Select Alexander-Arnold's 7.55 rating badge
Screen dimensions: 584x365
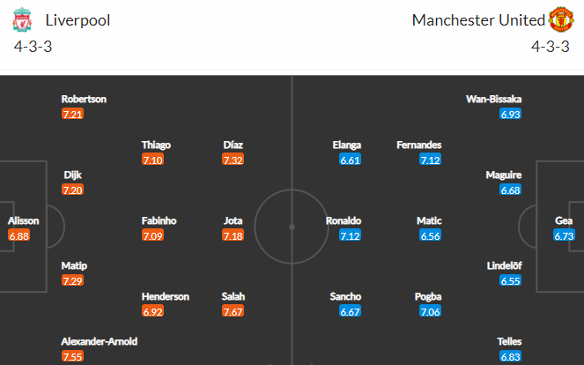coord(72,356)
